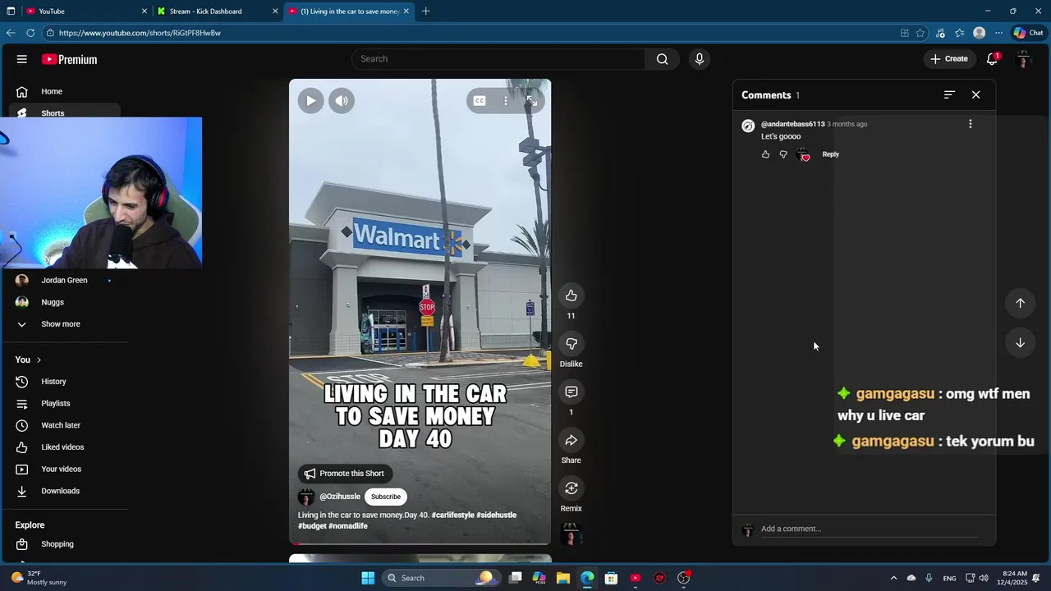Click the #nomadlife hashtag
1051x591 pixels.
coord(348,526)
